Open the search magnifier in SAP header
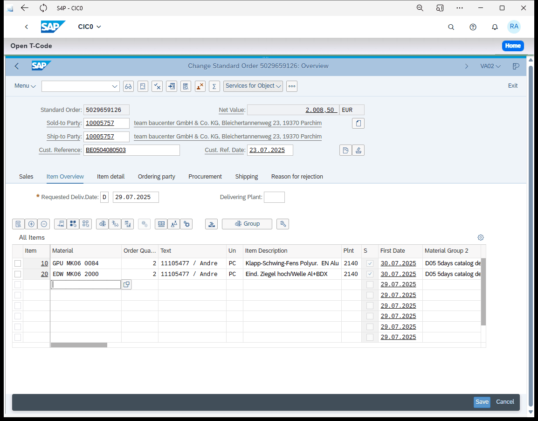Viewport: 538px width, 421px height. (451, 27)
